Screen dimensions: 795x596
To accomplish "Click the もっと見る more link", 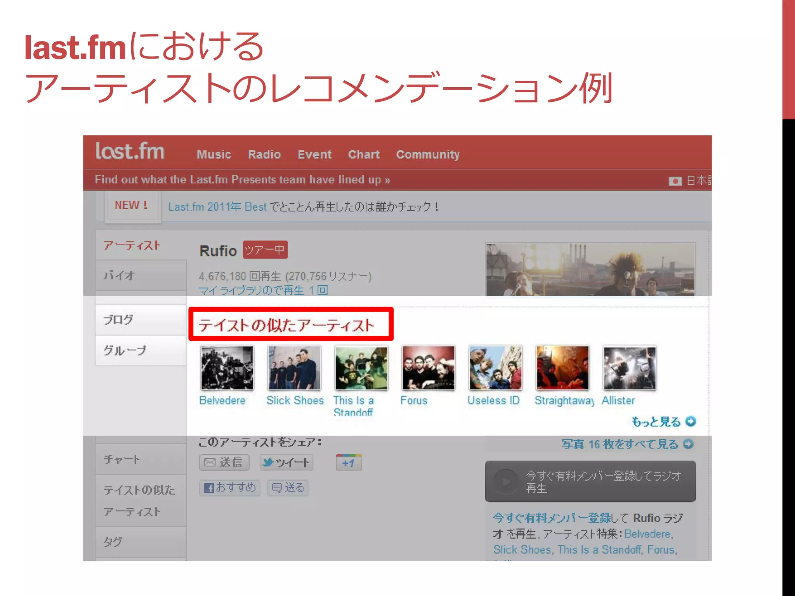I will click(x=656, y=422).
